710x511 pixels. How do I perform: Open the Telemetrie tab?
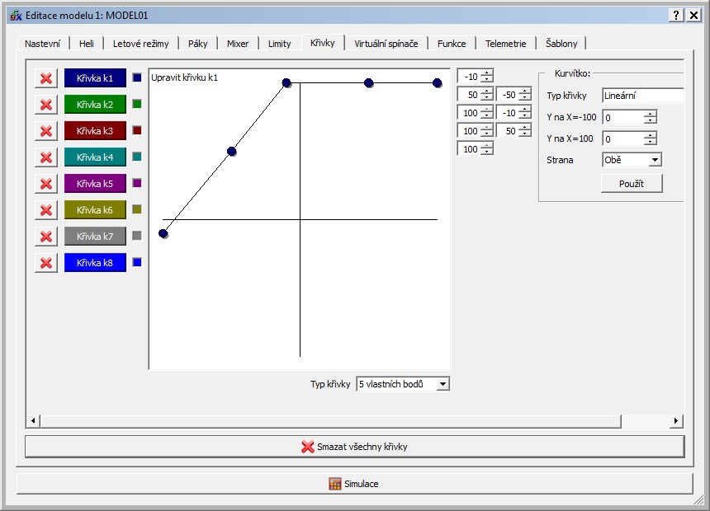505,44
